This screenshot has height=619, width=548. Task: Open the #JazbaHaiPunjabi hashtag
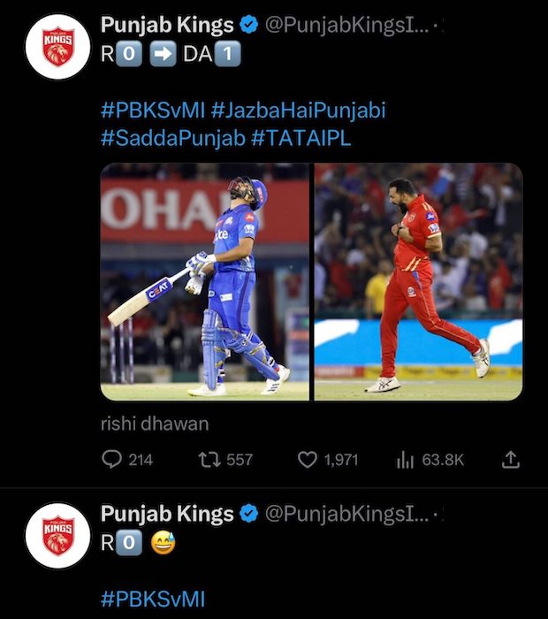(x=299, y=112)
